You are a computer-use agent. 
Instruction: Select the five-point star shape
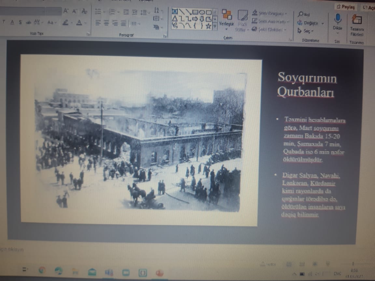[209, 26]
